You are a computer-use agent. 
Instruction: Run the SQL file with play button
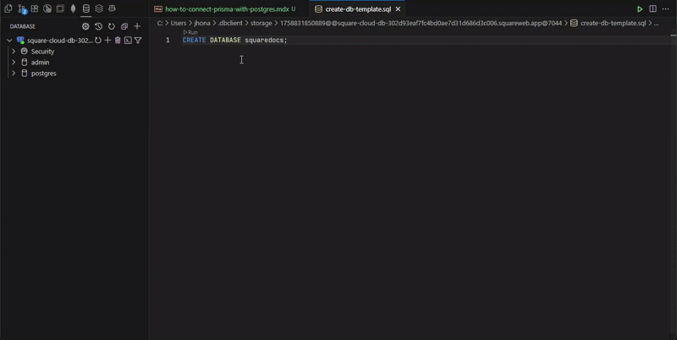pyautogui.click(x=640, y=8)
